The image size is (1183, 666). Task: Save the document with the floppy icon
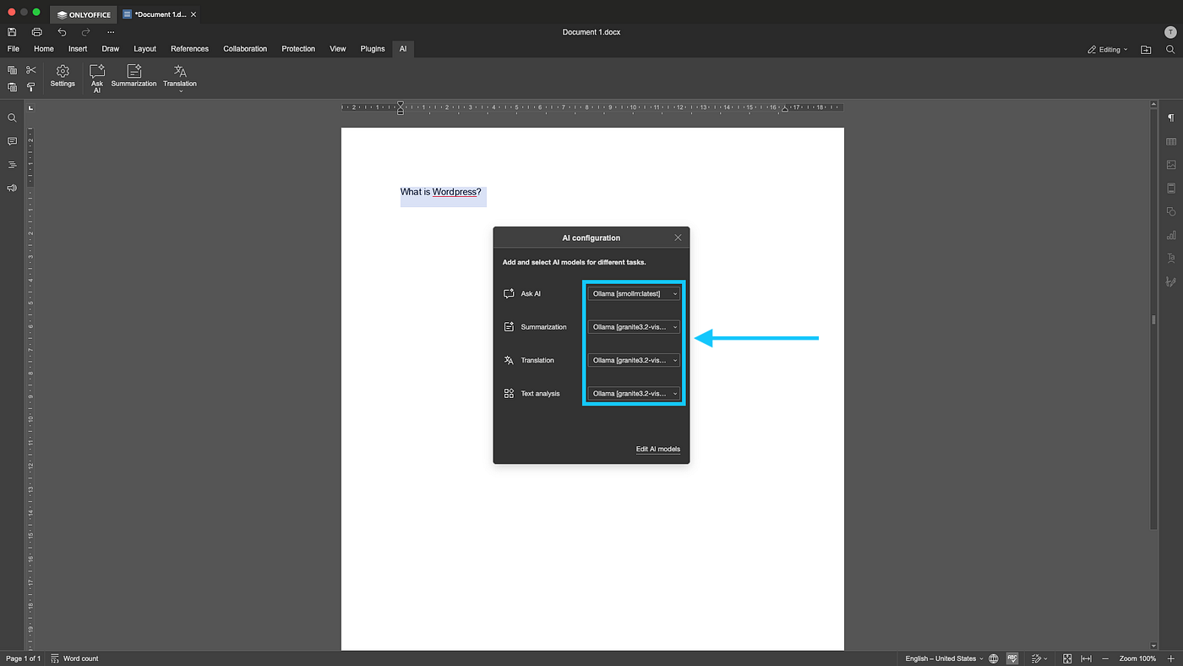[12, 32]
